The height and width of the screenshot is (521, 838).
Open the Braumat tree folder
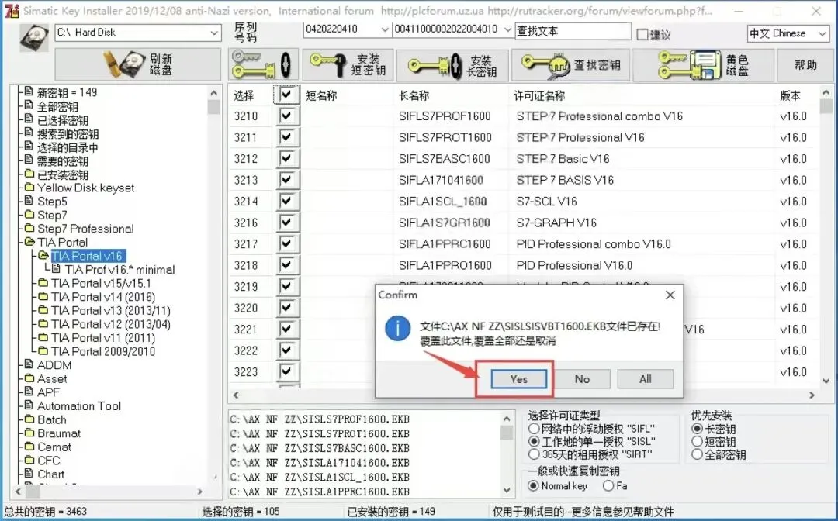click(59, 433)
